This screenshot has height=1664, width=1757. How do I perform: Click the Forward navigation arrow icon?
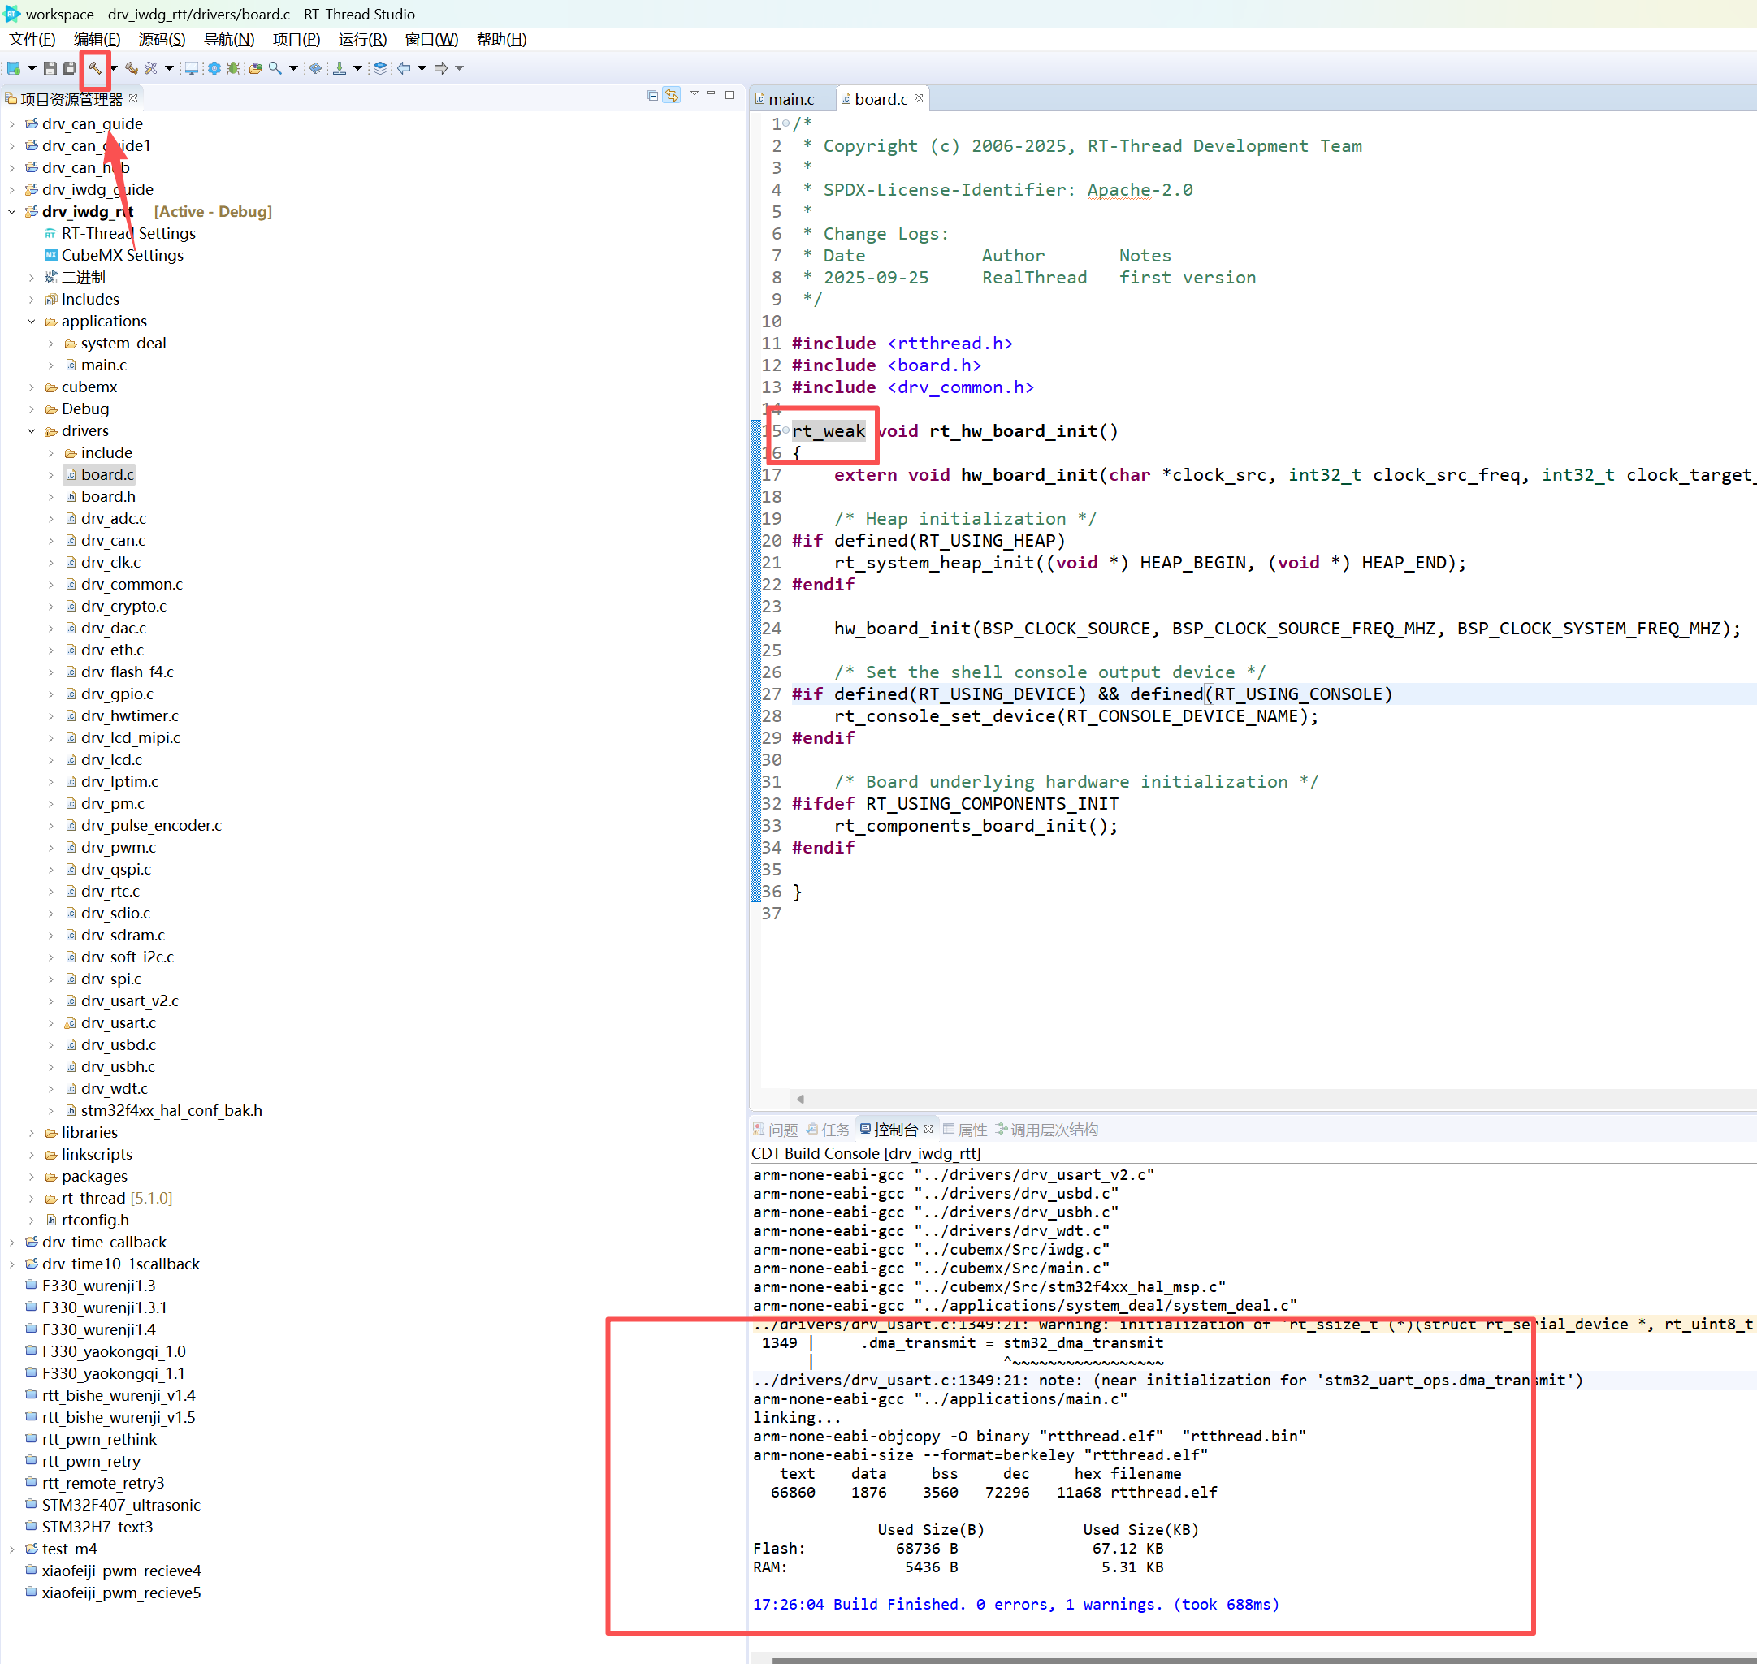[x=441, y=68]
